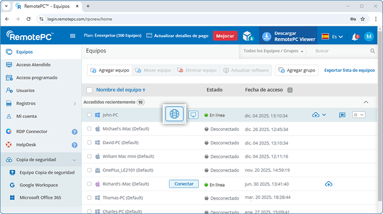This screenshot has height=214, width=383.
Task: Click the RemotePC logo
Action: [30, 36]
